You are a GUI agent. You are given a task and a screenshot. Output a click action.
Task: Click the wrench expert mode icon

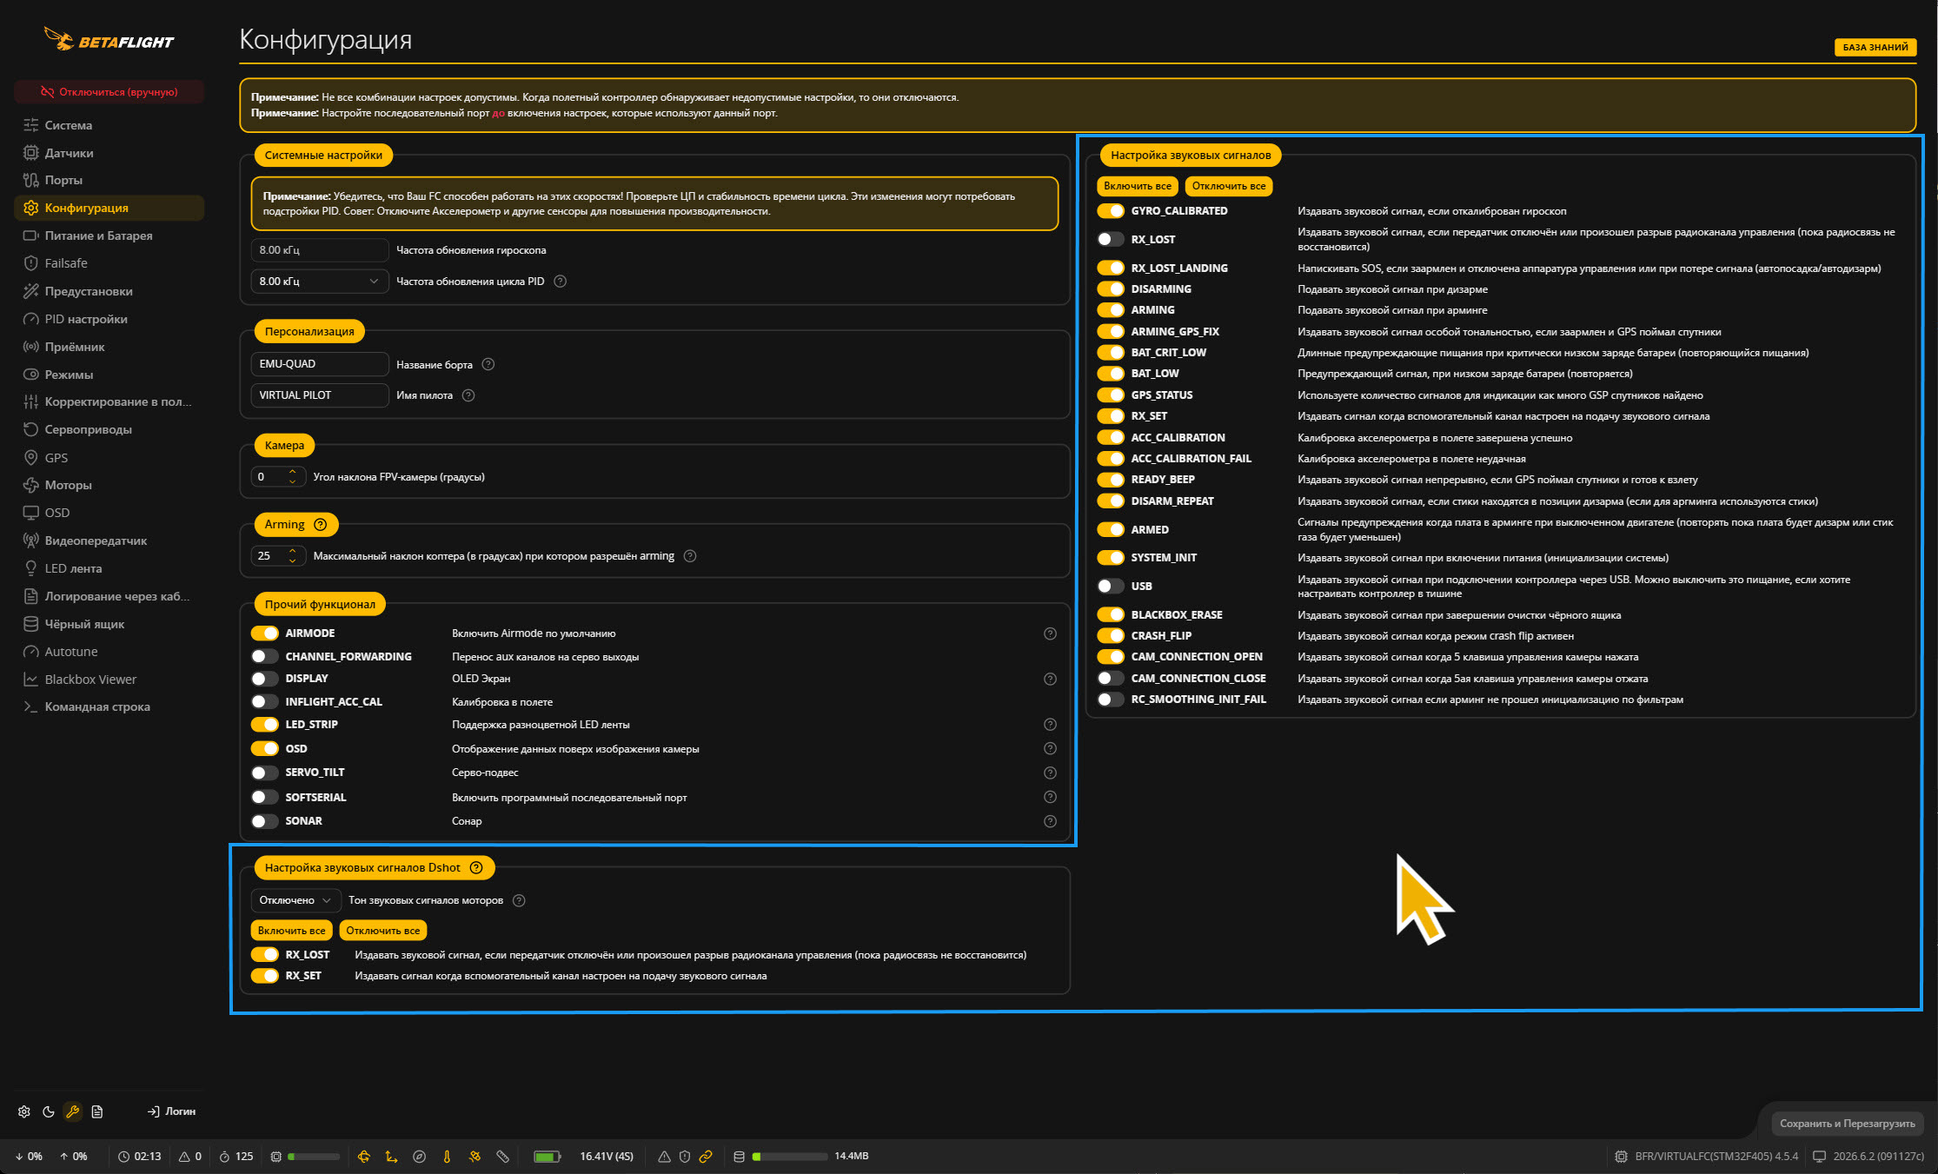(73, 1111)
